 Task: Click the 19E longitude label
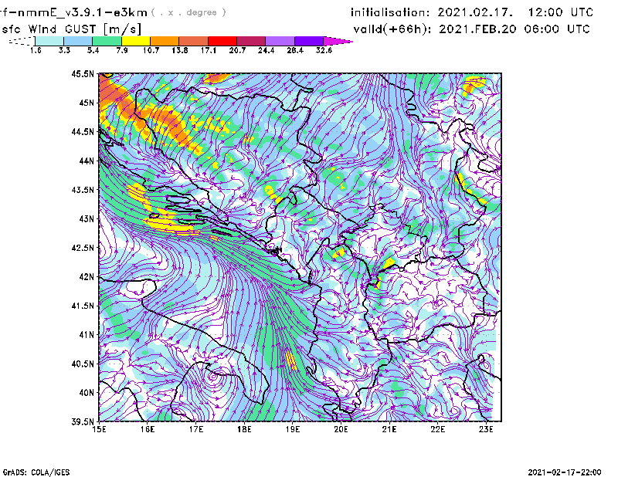293,429
